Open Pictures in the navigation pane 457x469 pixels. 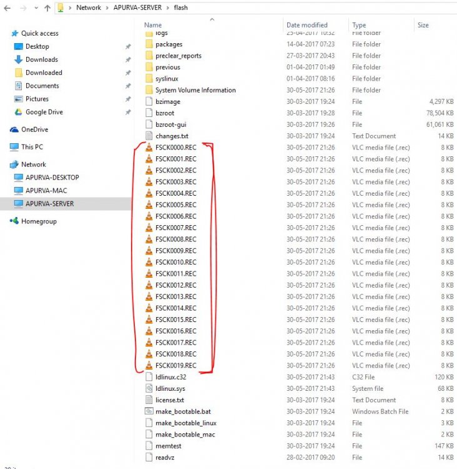pos(37,99)
